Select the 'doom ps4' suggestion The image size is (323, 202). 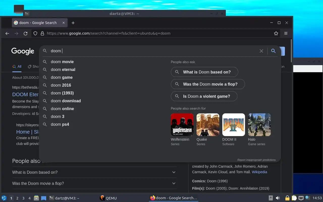(x=60, y=124)
